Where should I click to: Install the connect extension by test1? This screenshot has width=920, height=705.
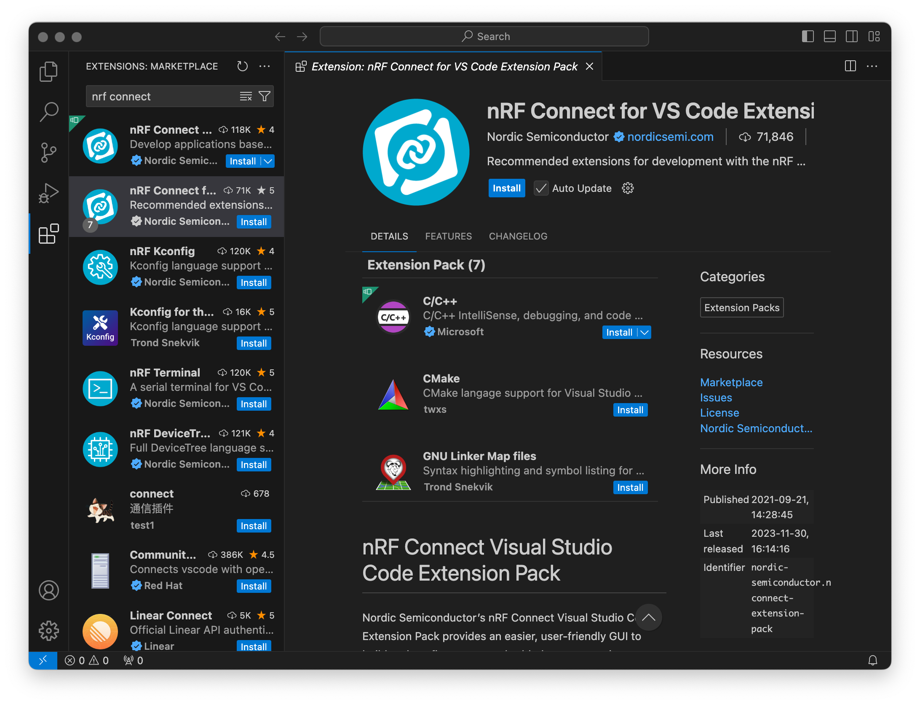(x=254, y=526)
